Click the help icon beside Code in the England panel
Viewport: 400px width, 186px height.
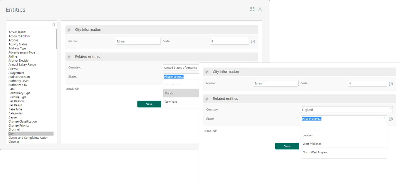(x=391, y=84)
